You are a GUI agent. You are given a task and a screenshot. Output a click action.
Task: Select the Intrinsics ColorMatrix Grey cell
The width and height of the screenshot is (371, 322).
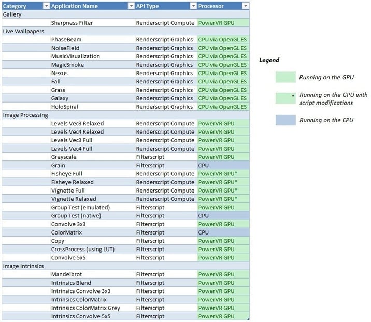point(93,308)
